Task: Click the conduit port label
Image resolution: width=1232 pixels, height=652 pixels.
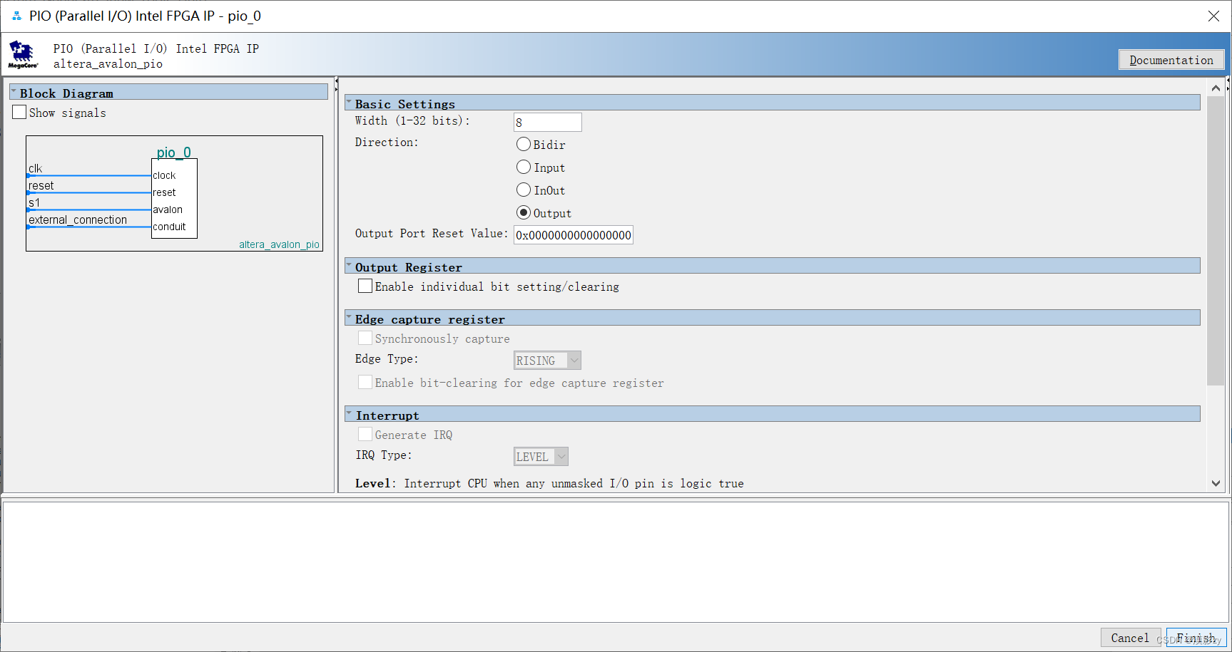Action: [x=169, y=227]
